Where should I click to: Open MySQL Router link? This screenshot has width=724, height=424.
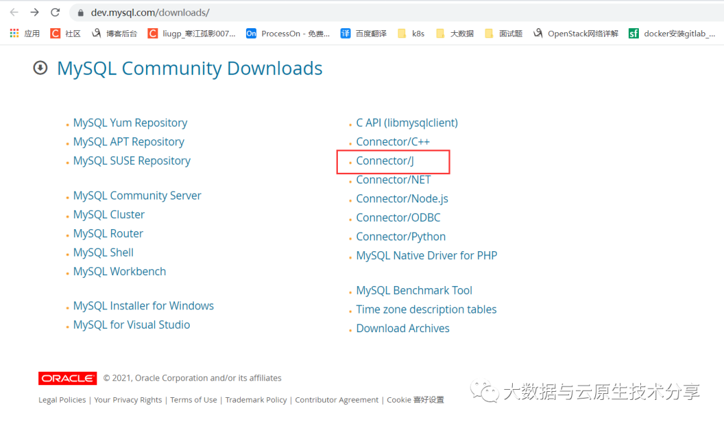click(108, 234)
